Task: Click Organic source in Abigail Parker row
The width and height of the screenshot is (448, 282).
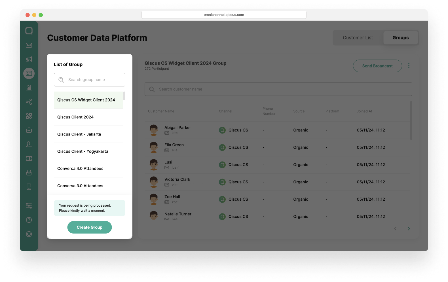Action: 301,130
